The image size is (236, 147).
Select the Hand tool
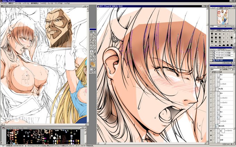(91, 59)
